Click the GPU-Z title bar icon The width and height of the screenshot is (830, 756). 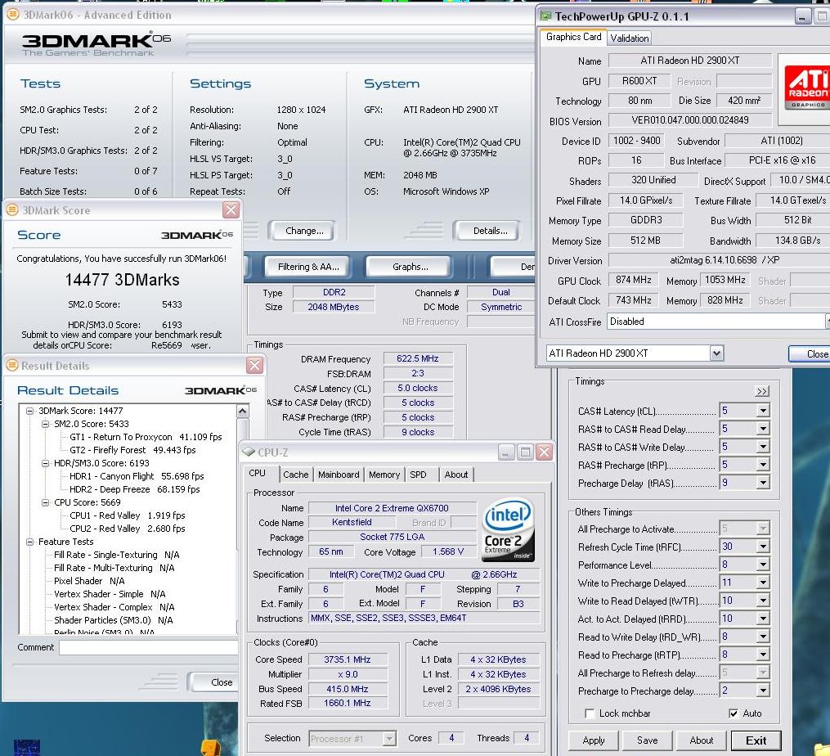point(545,16)
